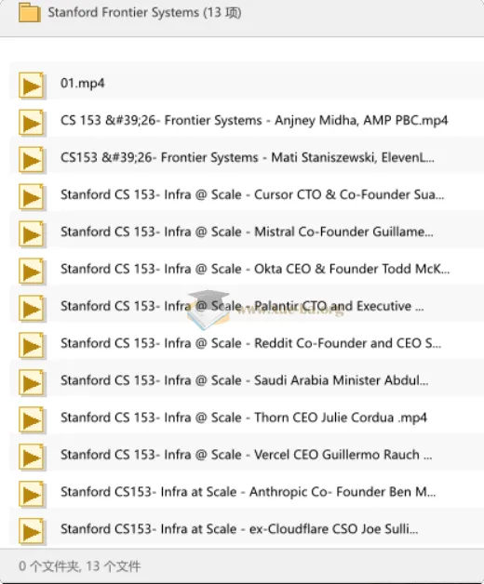Click the video icon for ex-Cloudflare CSO file
The width and height of the screenshot is (484, 584).
coord(32,532)
